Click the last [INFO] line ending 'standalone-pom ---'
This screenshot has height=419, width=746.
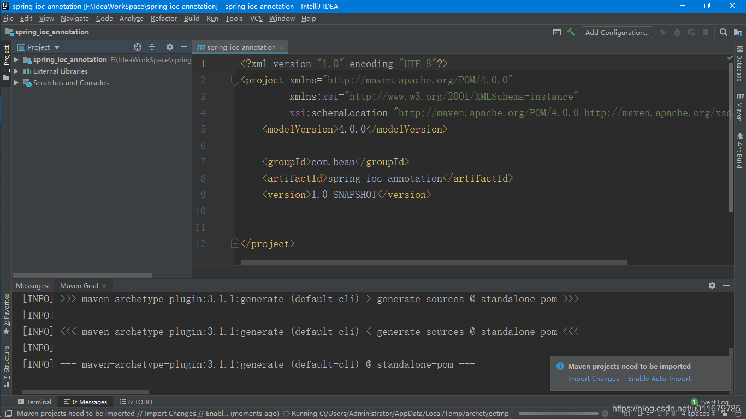click(248, 364)
